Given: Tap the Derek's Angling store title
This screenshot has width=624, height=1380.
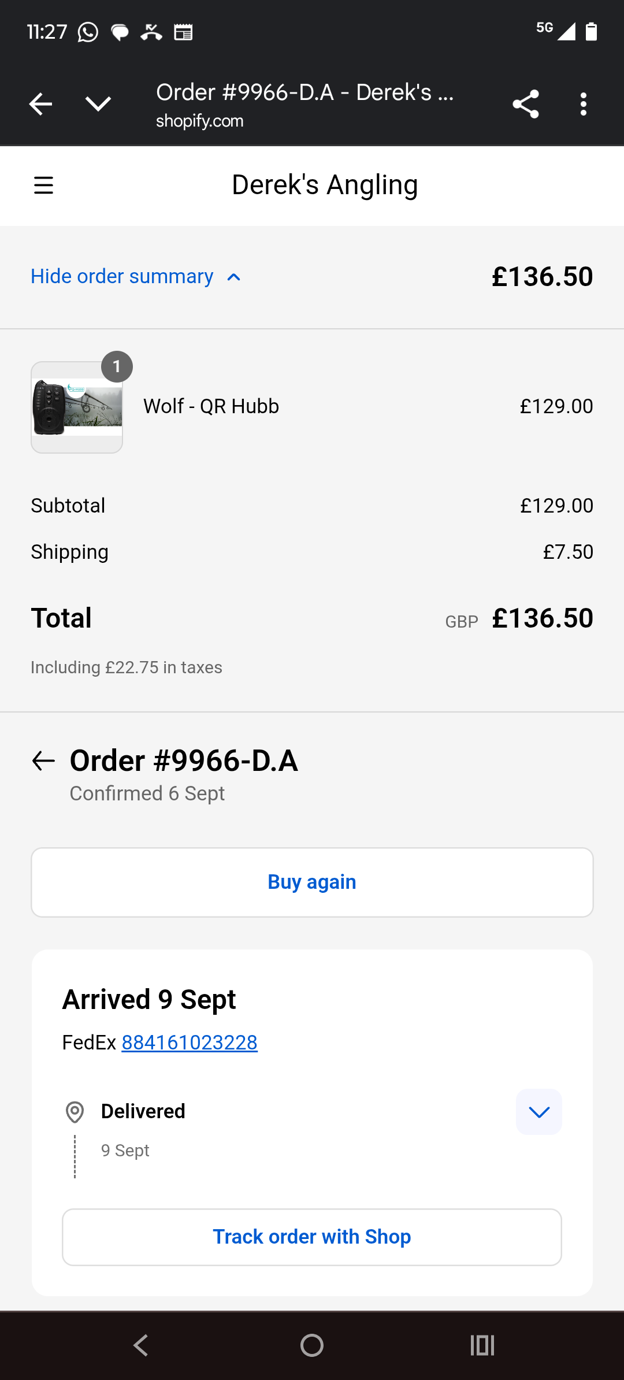Looking at the screenshot, I should point(324,185).
